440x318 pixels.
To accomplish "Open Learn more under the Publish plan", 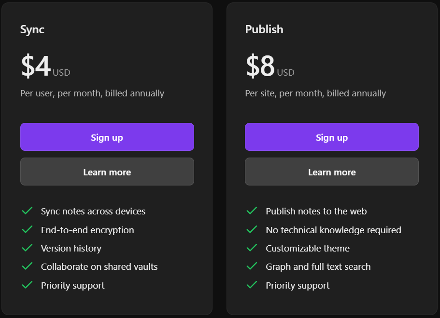I will point(331,172).
